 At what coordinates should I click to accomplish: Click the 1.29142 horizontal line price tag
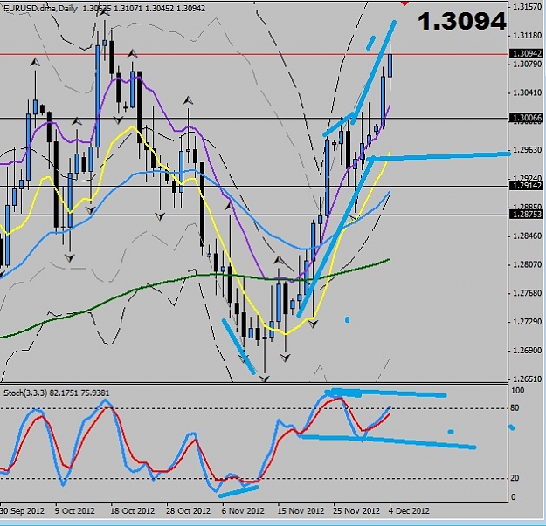pyautogui.click(x=527, y=186)
